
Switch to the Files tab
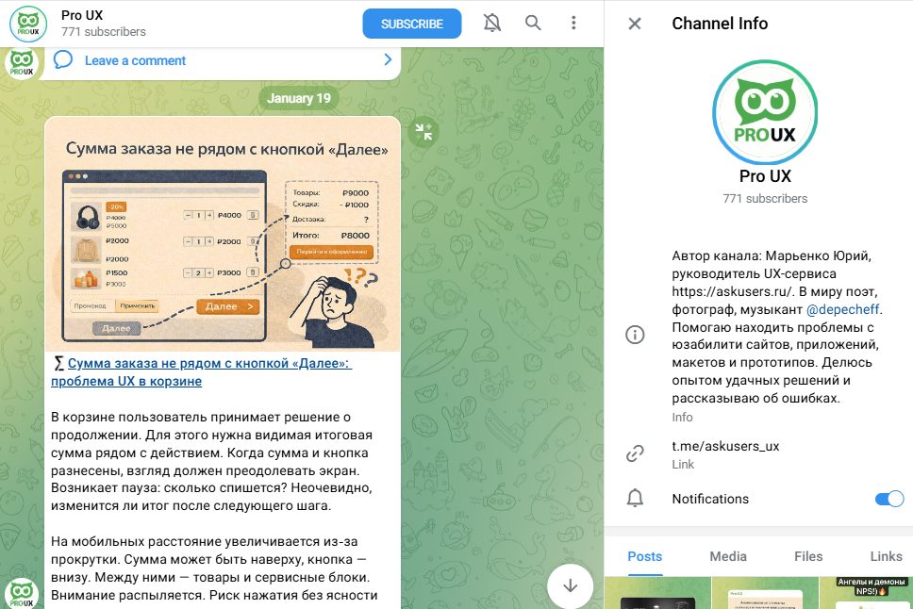808,556
